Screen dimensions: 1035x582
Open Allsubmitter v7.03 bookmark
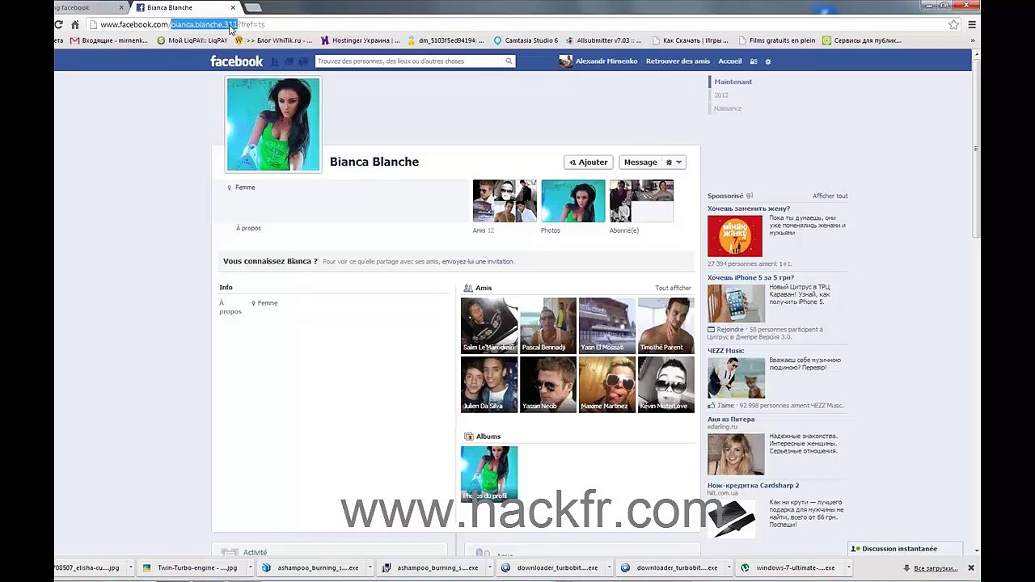[x=604, y=40]
